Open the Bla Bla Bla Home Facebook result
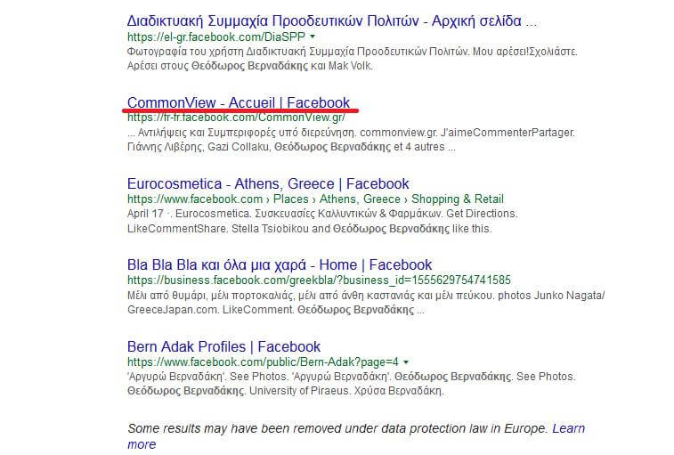The width and height of the screenshot is (674, 455). click(x=279, y=264)
